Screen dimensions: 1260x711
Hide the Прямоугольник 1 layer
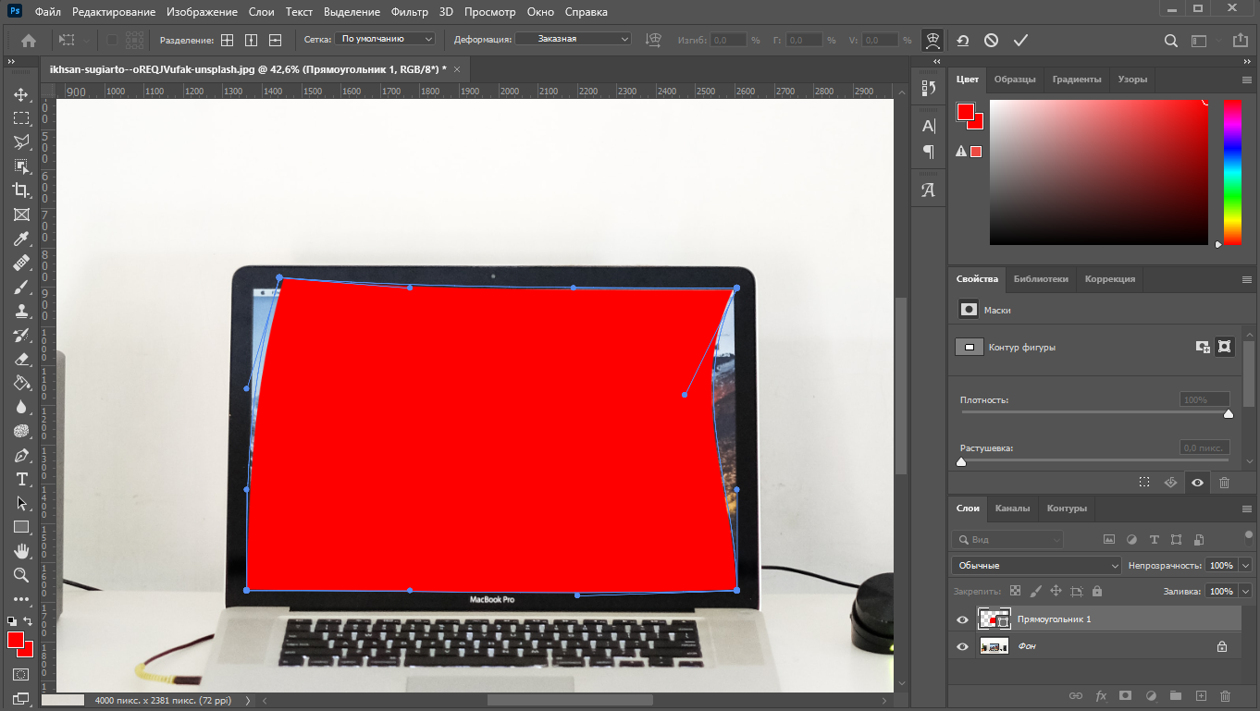(962, 619)
